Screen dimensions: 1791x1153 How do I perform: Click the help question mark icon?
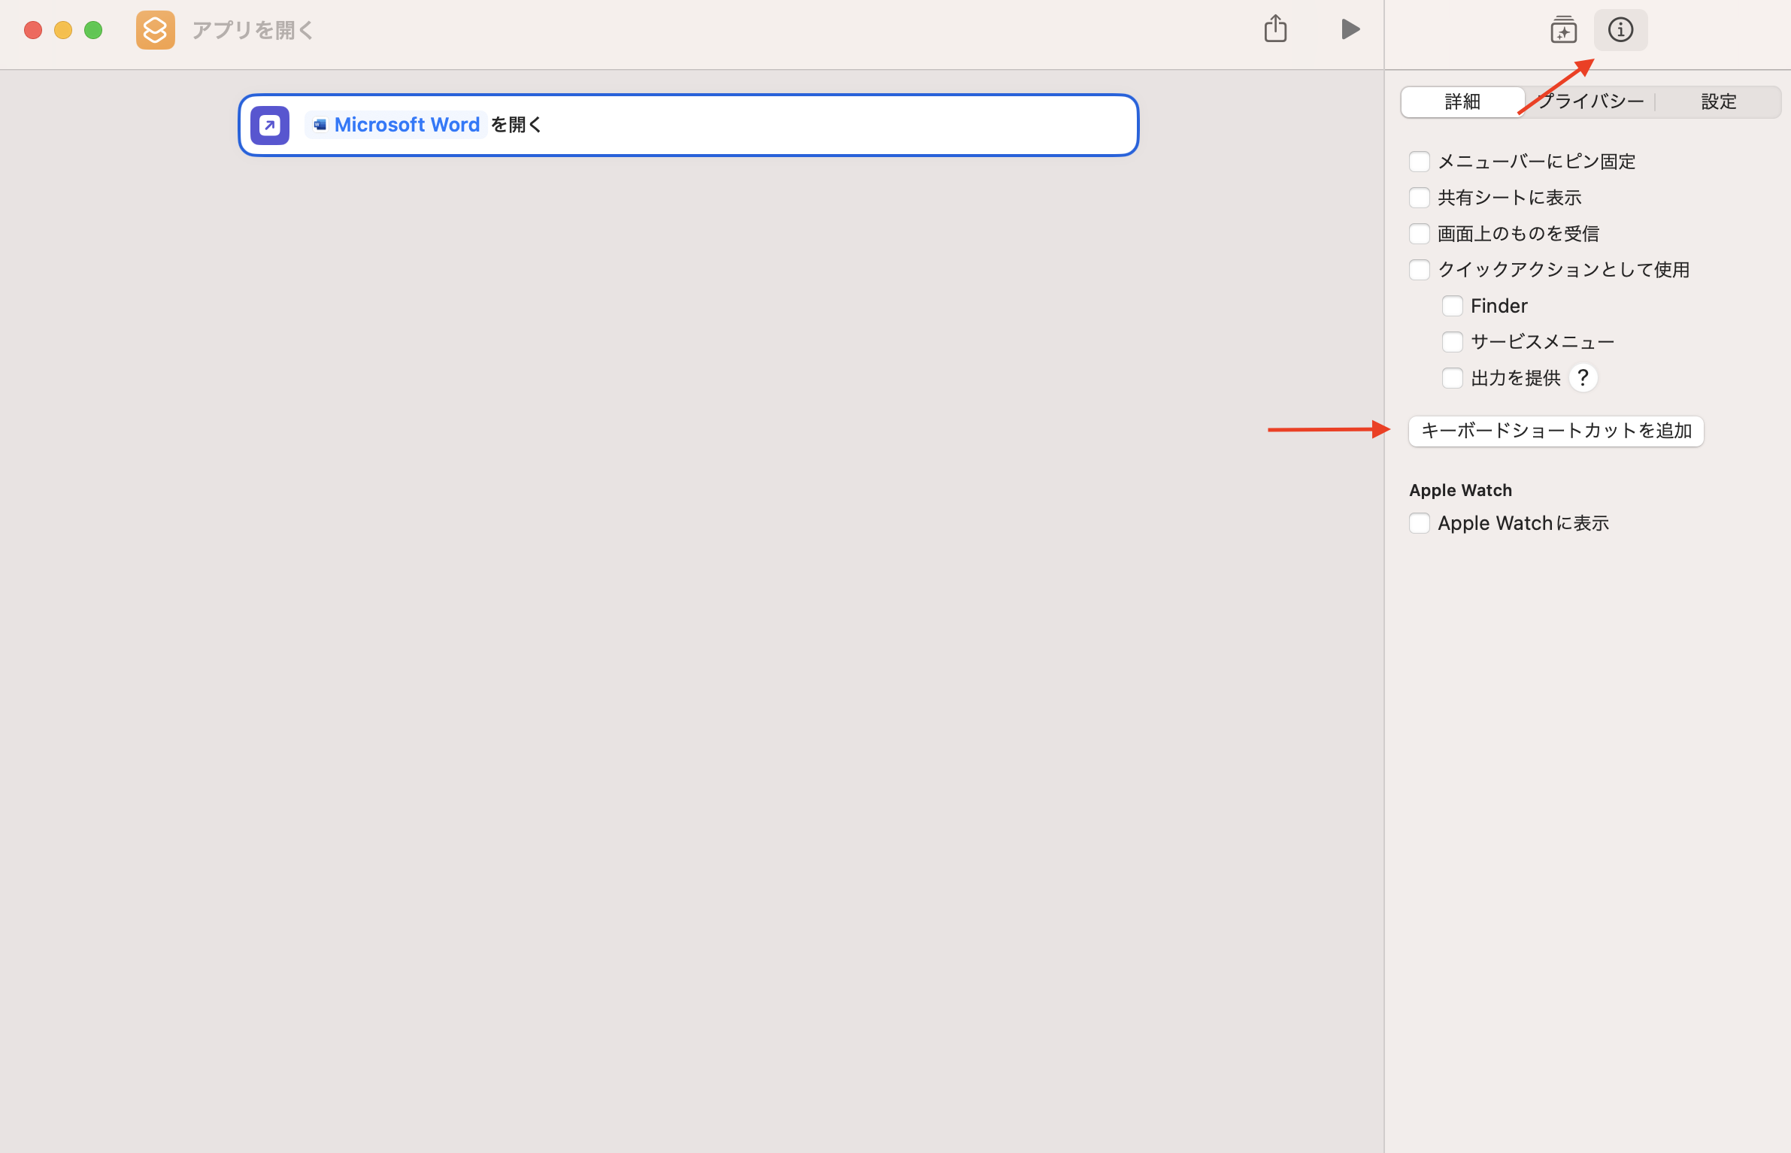[x=1583, y=377]
